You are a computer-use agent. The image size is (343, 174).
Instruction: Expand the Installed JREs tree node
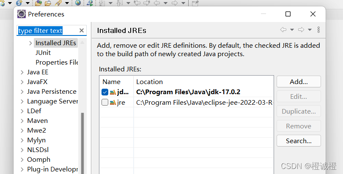coord(30,43)
